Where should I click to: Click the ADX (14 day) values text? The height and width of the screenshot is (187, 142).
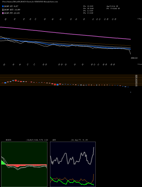click(x=79, y=140)
